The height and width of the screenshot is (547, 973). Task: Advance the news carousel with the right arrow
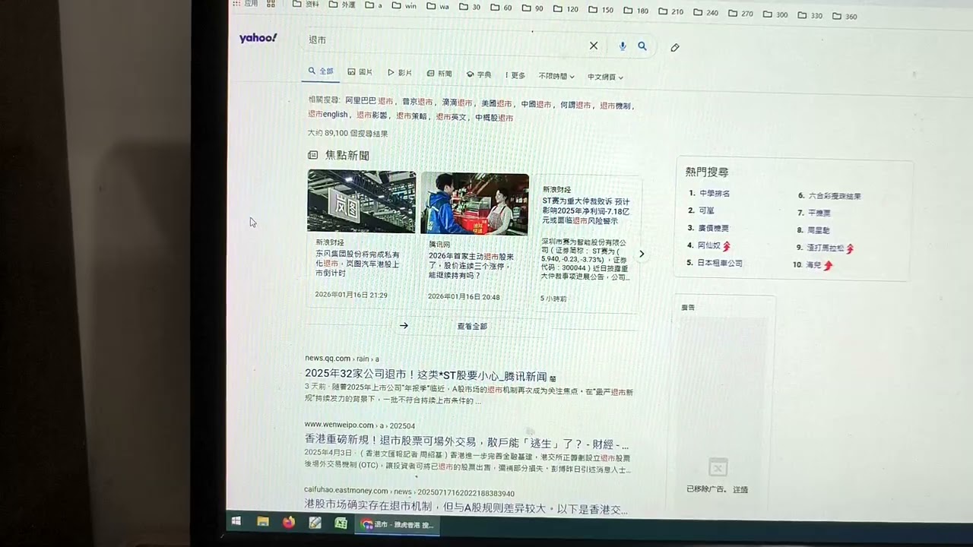tap(642, 254)
